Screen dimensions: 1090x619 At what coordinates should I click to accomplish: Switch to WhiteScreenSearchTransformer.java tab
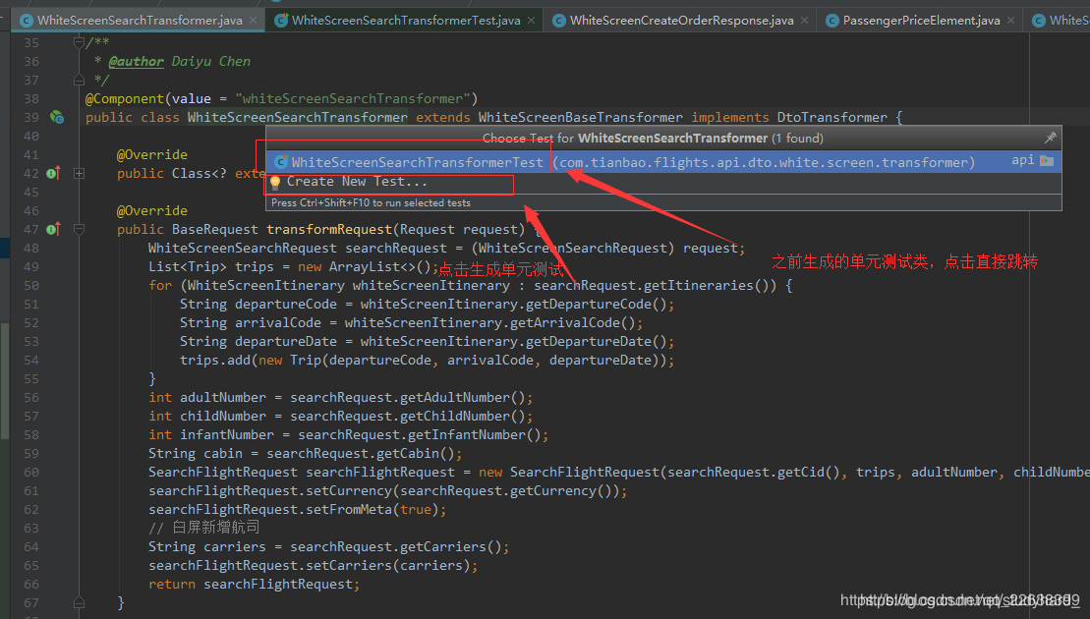[140, 21]
